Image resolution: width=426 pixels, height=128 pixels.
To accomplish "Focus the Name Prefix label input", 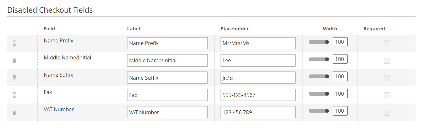I will [167, 43].
